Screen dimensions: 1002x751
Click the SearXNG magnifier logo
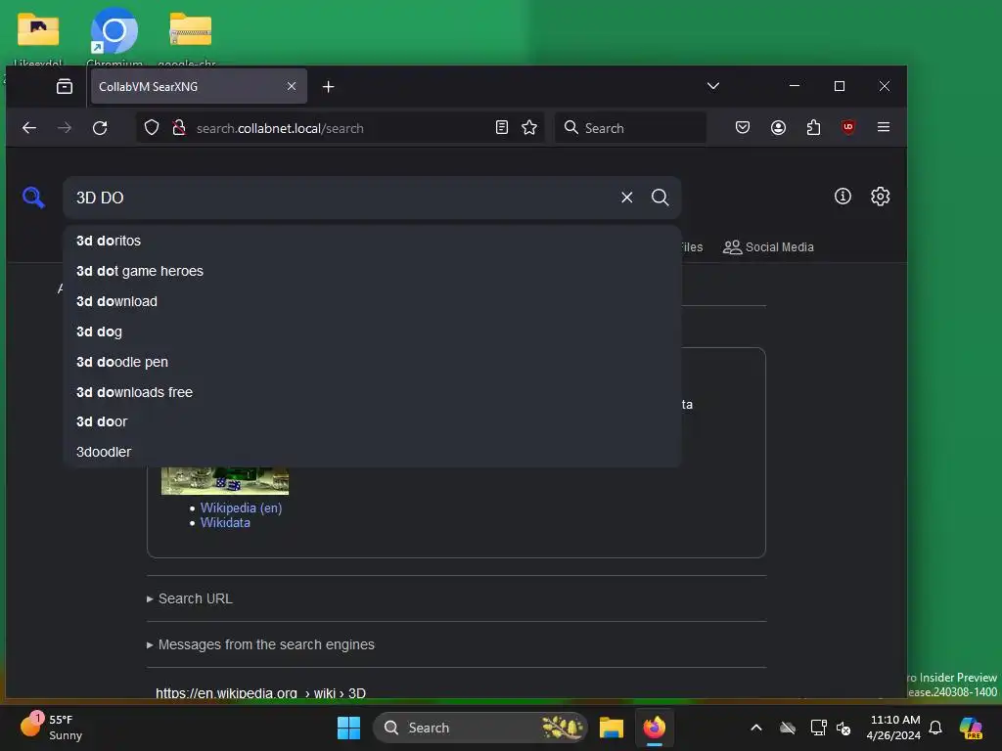[x=34, y=198]
